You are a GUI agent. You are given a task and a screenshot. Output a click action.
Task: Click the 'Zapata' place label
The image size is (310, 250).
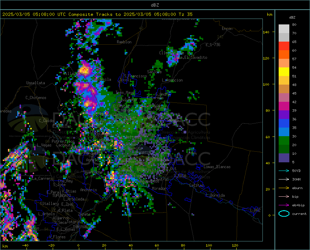84,214
